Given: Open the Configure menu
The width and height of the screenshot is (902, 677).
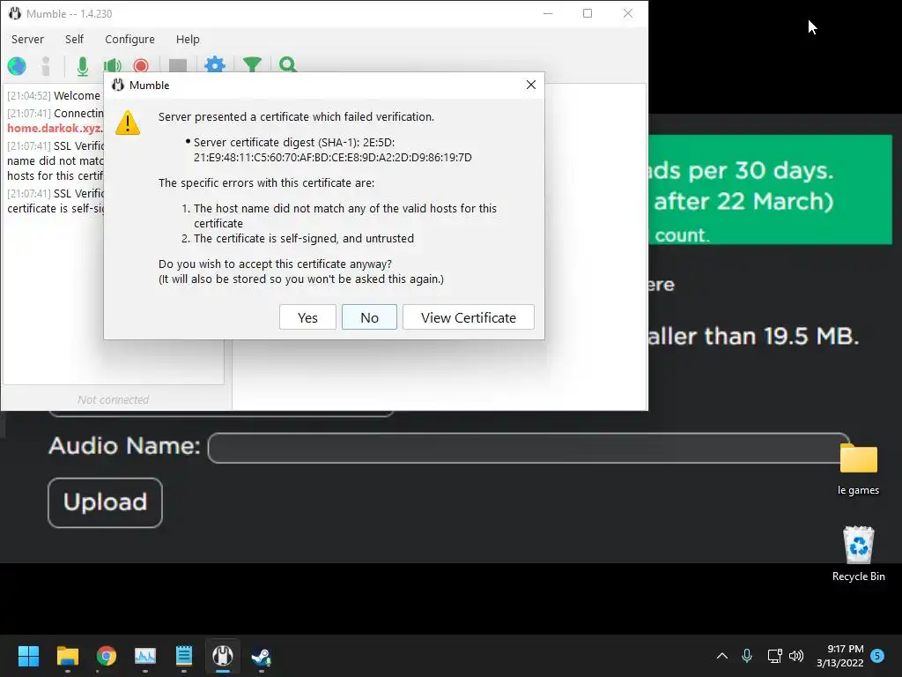Looking at the screenshot, I should tap(129, 39).
